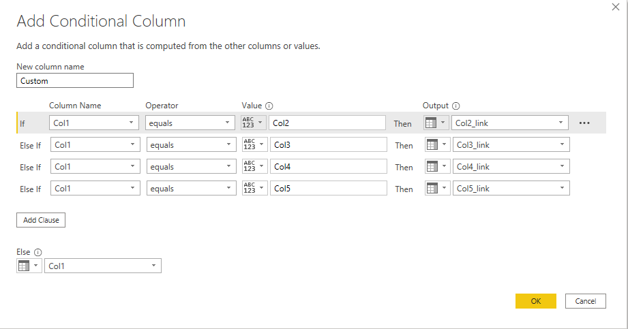This screenshot has height=329, width=628.
Task: Open the Col3_link output dropdown
Action: [511, 144]
